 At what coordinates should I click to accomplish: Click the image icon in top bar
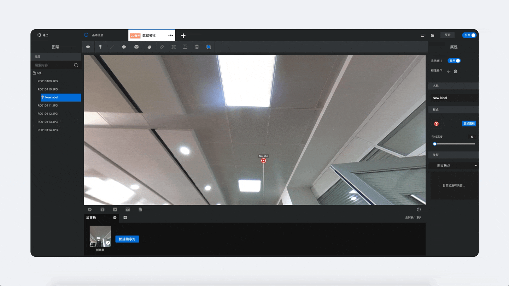coord(422,35)
